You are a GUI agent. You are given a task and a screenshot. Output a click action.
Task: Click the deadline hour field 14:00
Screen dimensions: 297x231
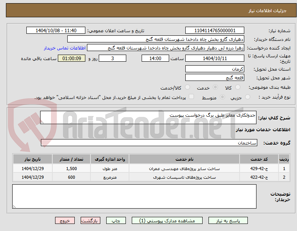tap(155, 58)
